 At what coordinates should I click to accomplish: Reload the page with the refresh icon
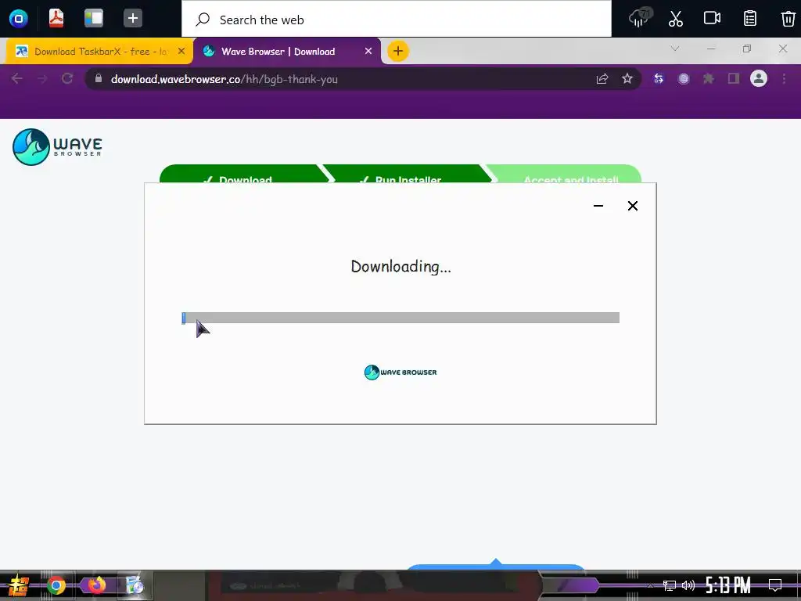[x=67, y=79]
